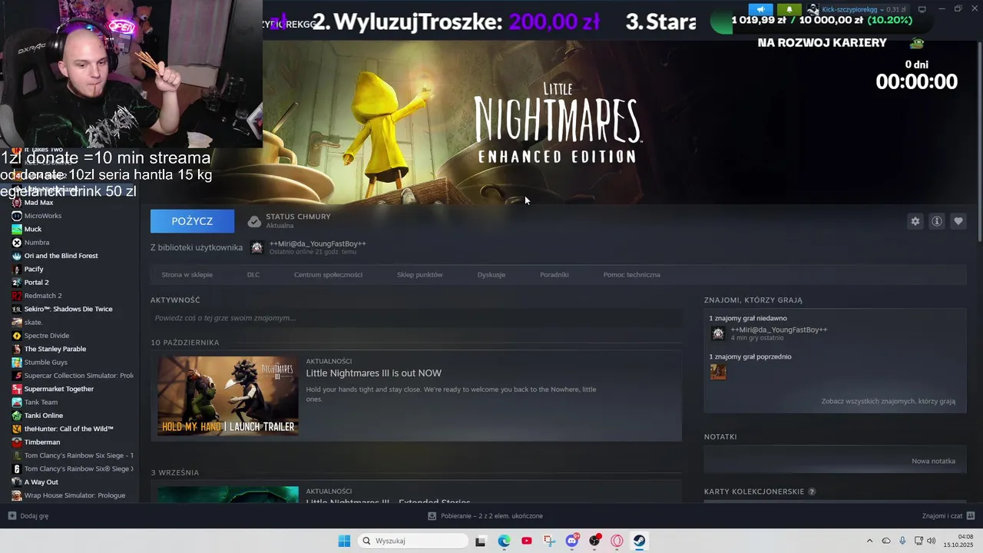Click theHunter: Call of the Wild icon

click(17, 429)
